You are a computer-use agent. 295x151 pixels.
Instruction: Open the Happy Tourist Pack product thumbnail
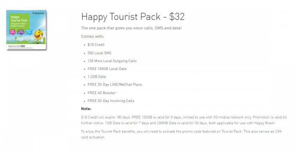tap(26, 30)
